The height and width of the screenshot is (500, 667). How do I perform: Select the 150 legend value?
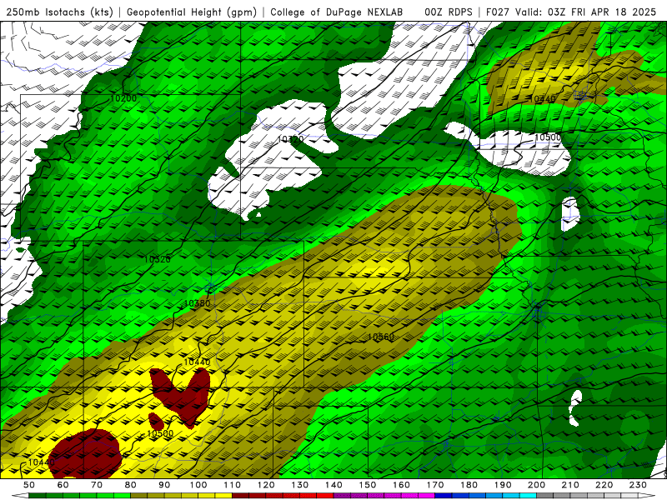[368, 485]
